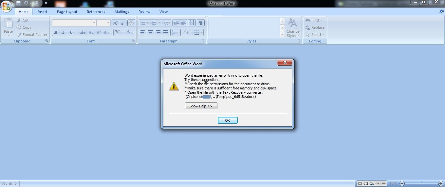The image size is (445, 187).
Task: Open the Insert ribbon tab
Action: (x=42, y=12)
